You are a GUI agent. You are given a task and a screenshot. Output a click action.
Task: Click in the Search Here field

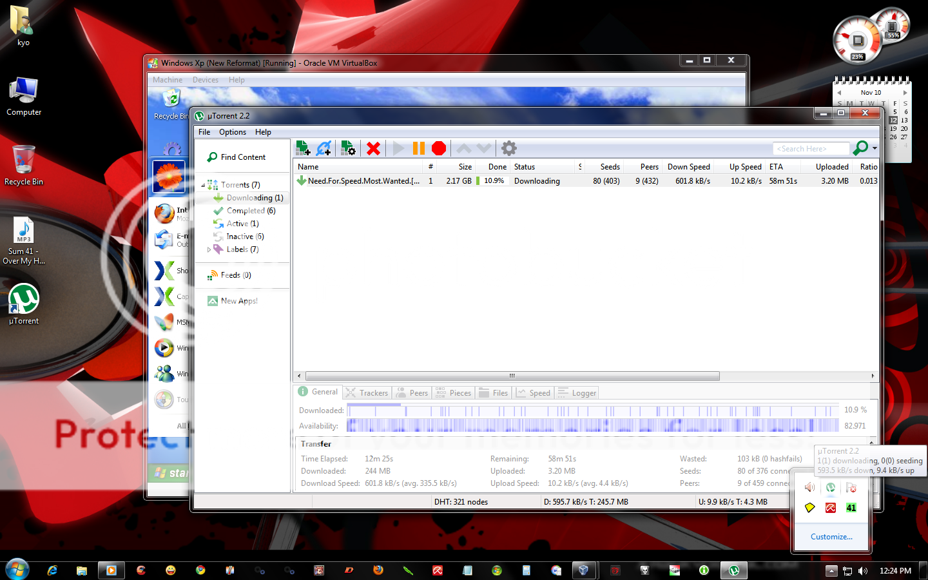tap(811, 149)
